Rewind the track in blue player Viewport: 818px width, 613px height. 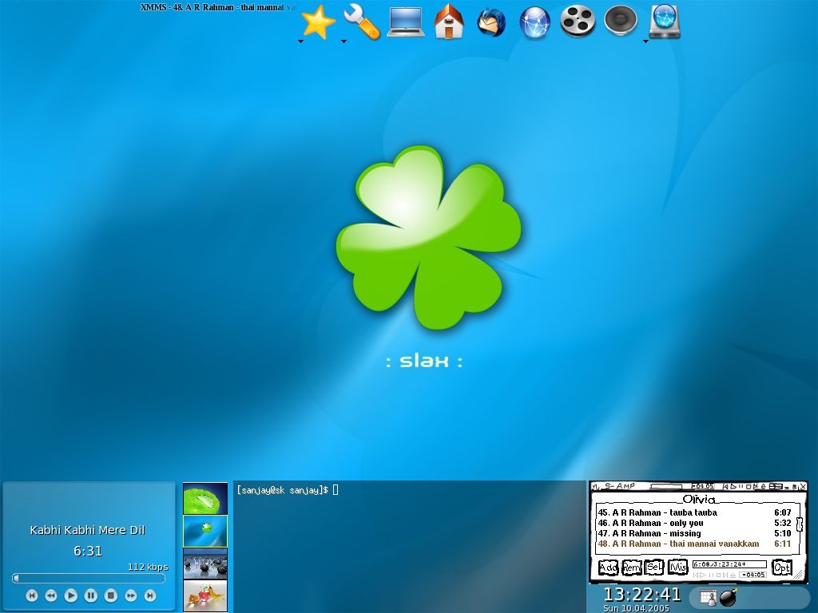51,595
